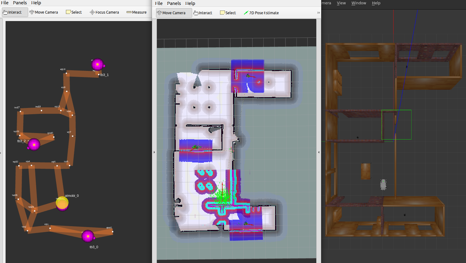
Task: Select the wp1 waypoint square marker
Action: (50, 228)
